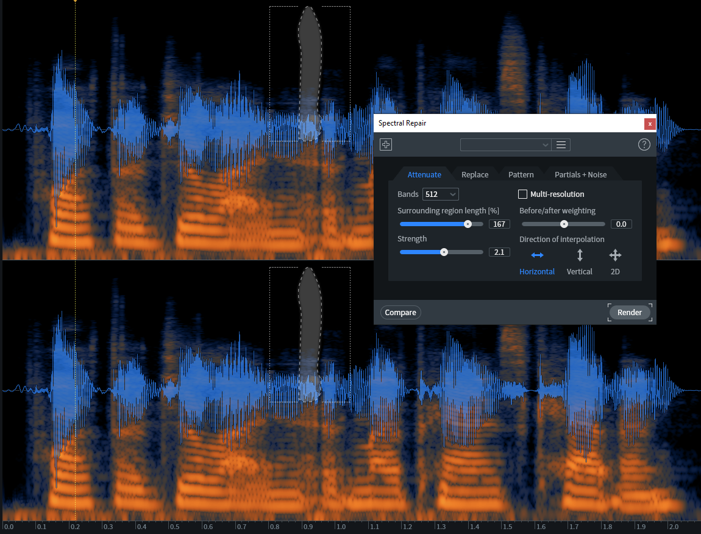Screen dimensions: 701x534
Task: Click the 2.0 mark on time ruler
Action: [x=674, y=527]
